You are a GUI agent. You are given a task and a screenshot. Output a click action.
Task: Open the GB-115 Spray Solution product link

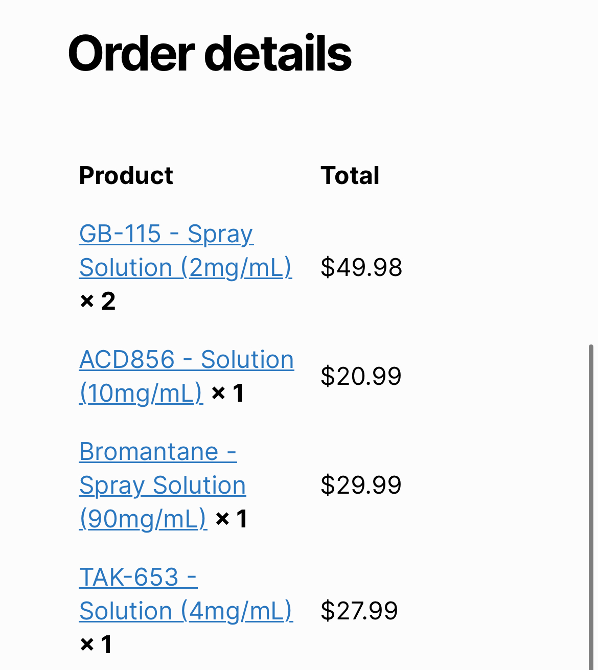(x=166, y=235)
